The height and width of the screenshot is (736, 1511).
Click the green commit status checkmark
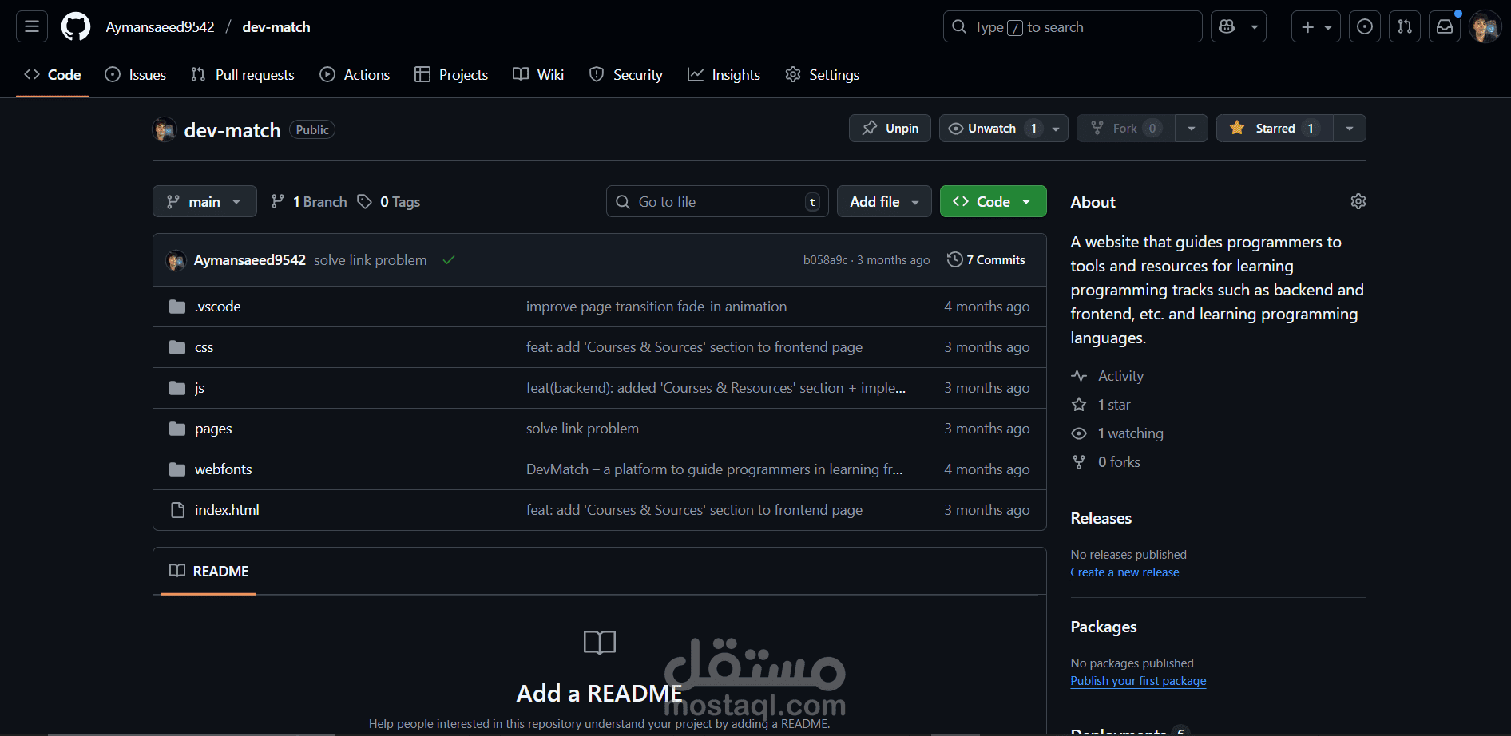(449, 259)
